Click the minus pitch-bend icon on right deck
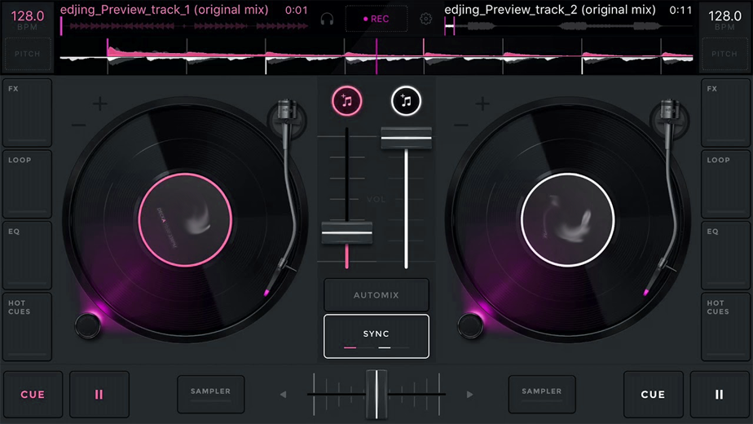 coord(461,126)
